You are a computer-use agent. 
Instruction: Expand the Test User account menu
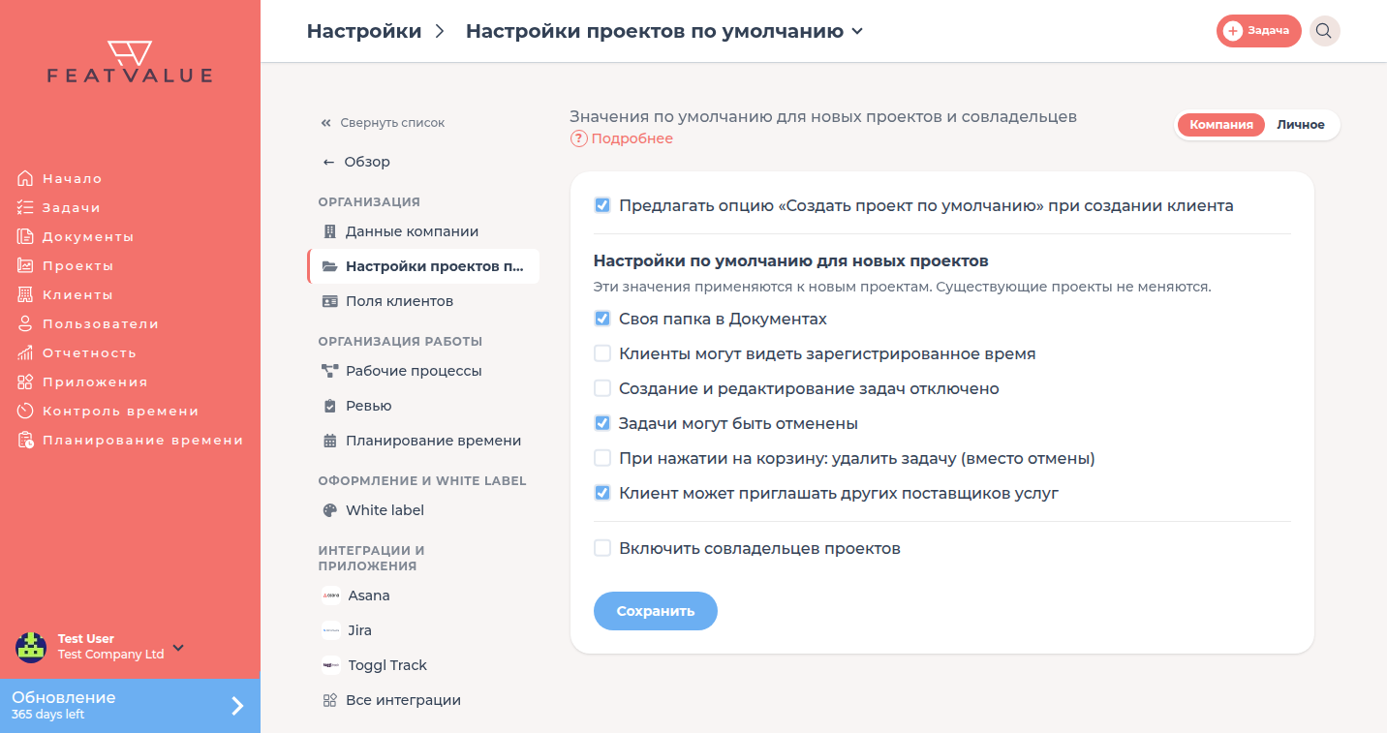tap(178, 648)
